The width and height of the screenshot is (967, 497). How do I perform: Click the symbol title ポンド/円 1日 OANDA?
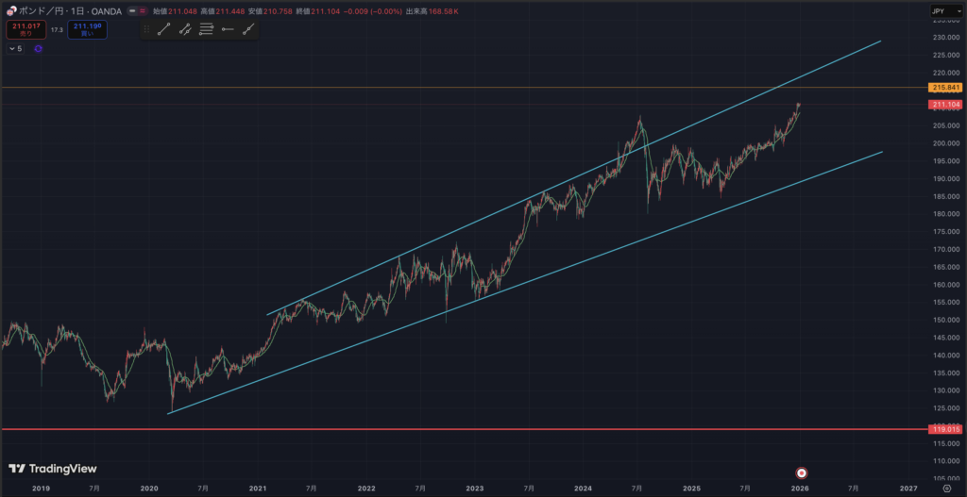pyautogui.click(x=66, y=10)
